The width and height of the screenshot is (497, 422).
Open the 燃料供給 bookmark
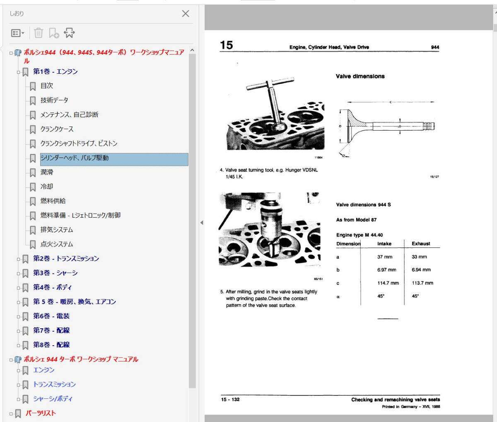click(53, 201)
